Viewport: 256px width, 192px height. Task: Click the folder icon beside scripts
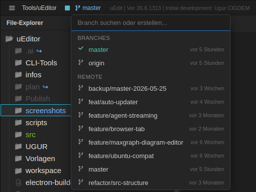(18, 123)
